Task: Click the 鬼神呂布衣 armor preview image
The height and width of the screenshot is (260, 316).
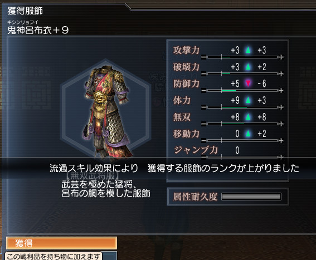Action: point(106,112)
